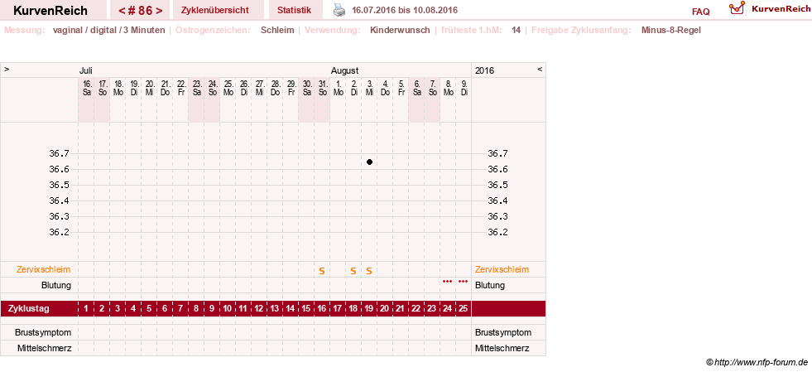Click the left 36.7 temperature axis label

tap(59, 153)
